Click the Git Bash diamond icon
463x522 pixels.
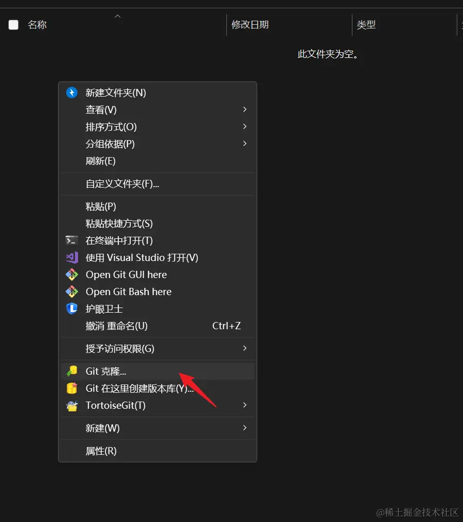coord(71,291)
